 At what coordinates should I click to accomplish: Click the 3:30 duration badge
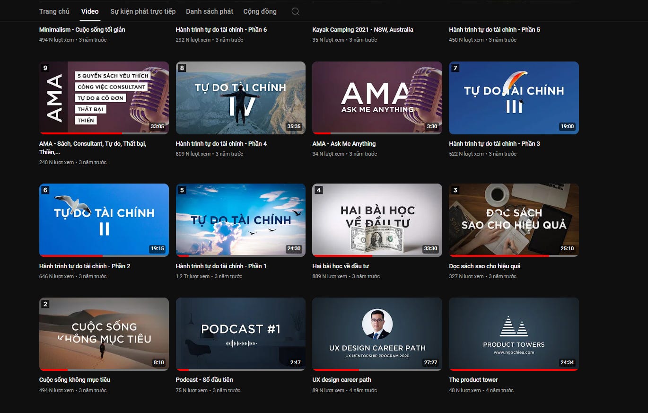tap(432, 126)
